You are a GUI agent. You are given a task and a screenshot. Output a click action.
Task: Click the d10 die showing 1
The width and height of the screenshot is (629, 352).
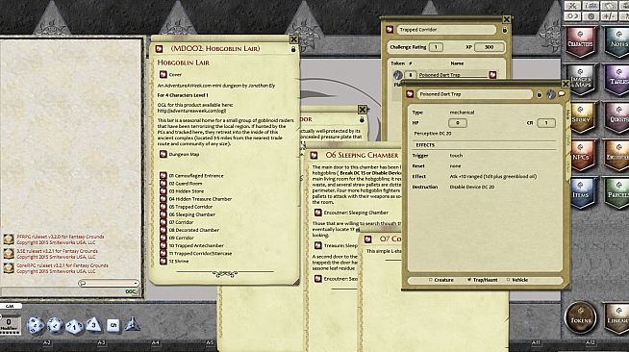pos(74,326)
